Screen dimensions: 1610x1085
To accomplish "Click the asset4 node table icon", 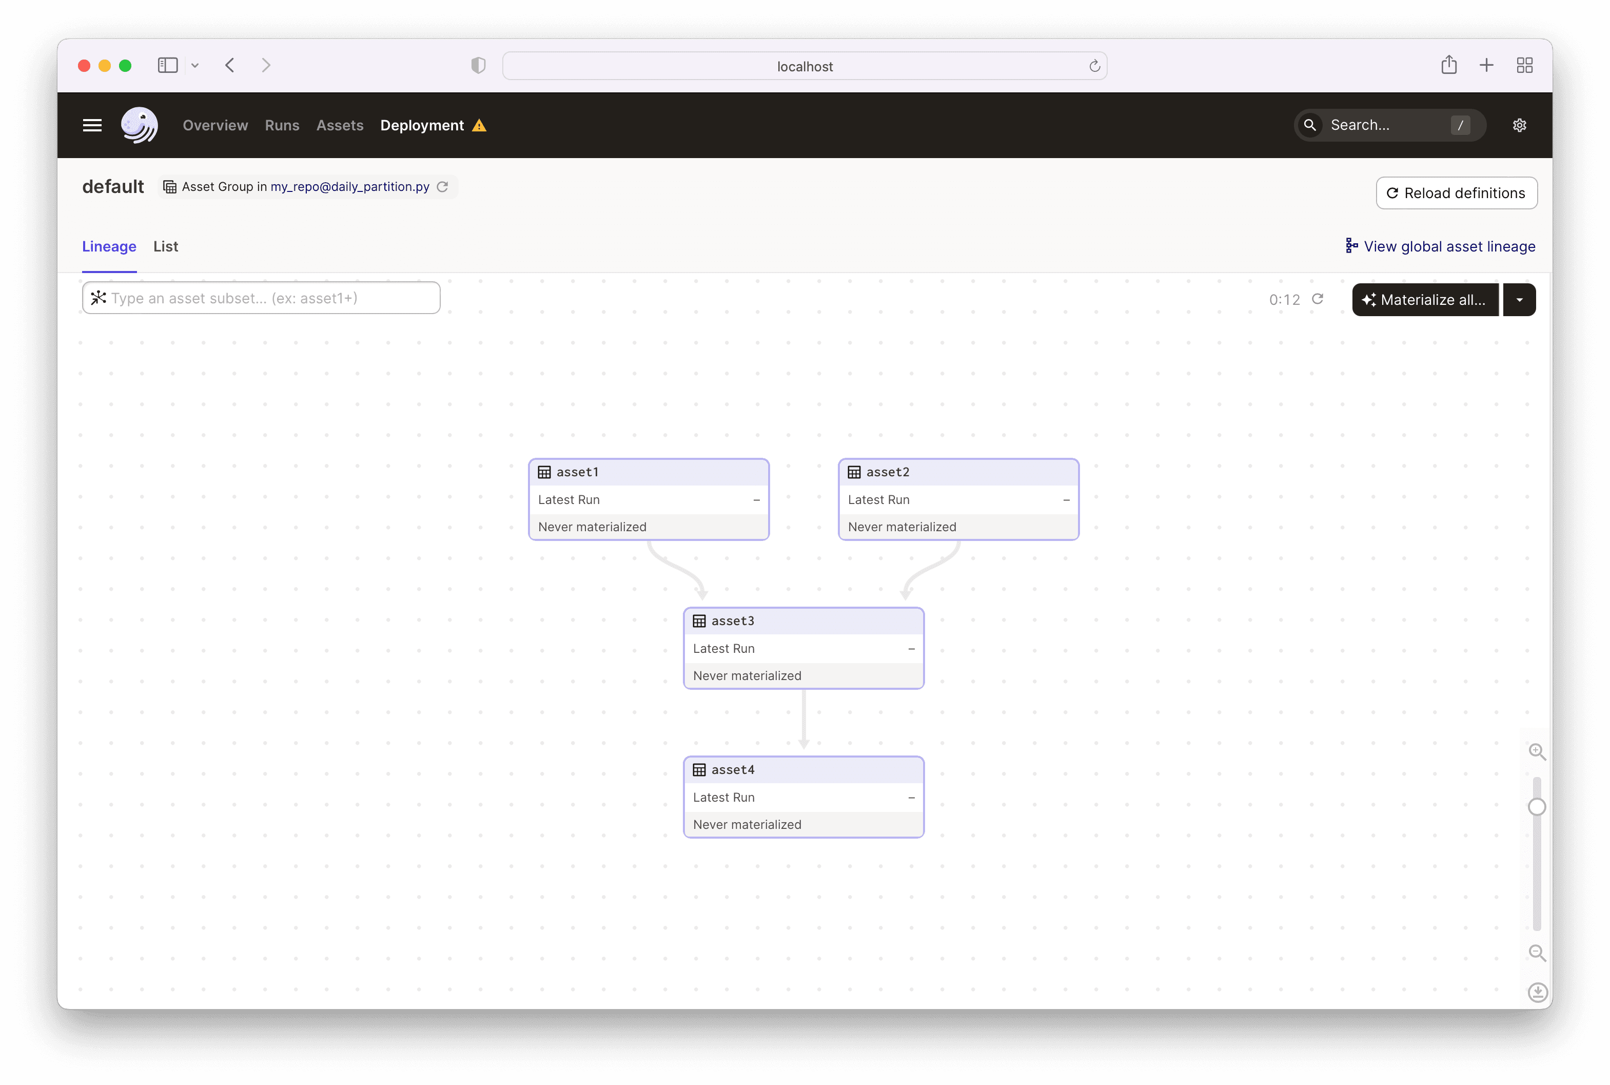I will pyautogui.click(x=700, y=769).
